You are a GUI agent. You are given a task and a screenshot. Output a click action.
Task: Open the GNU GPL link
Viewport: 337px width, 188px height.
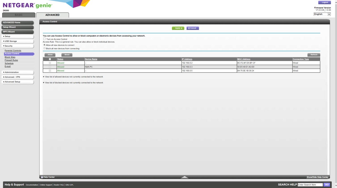(70, 185)
